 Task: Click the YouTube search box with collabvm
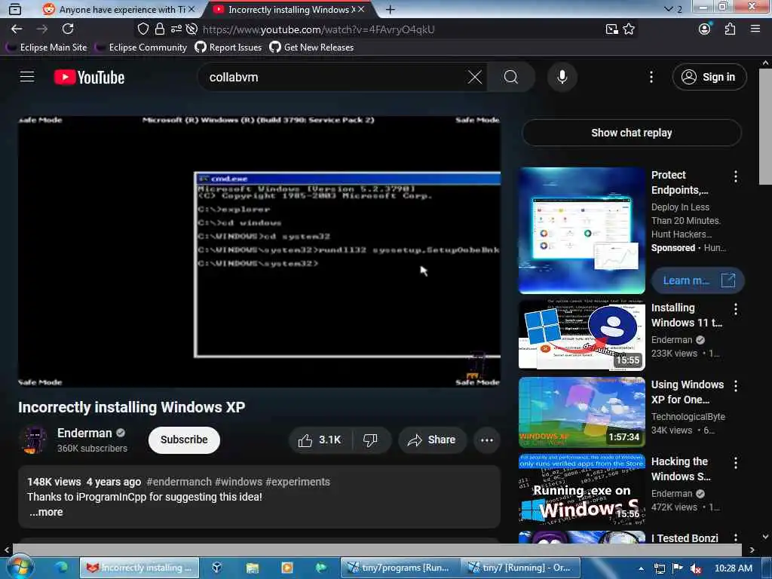[335, 78]
